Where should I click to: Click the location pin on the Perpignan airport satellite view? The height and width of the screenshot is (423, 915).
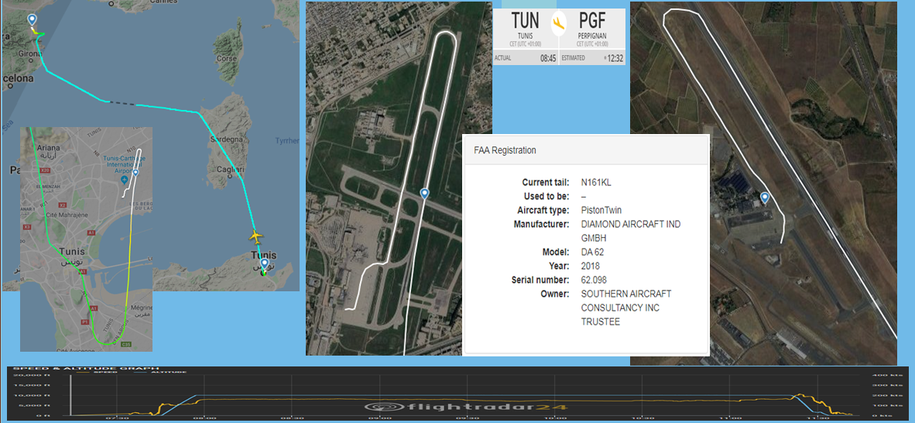765,198
